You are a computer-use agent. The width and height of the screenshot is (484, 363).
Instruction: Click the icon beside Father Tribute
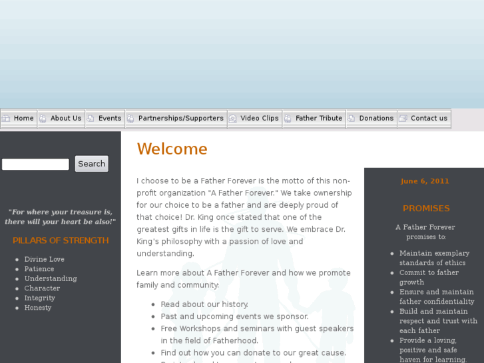click(x=288, y=119)
